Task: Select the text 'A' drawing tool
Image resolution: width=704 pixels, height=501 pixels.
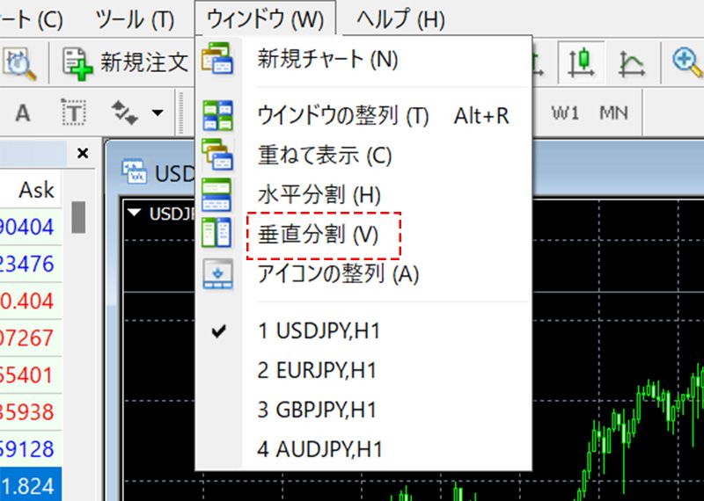Action: click(x=23, y=113)
